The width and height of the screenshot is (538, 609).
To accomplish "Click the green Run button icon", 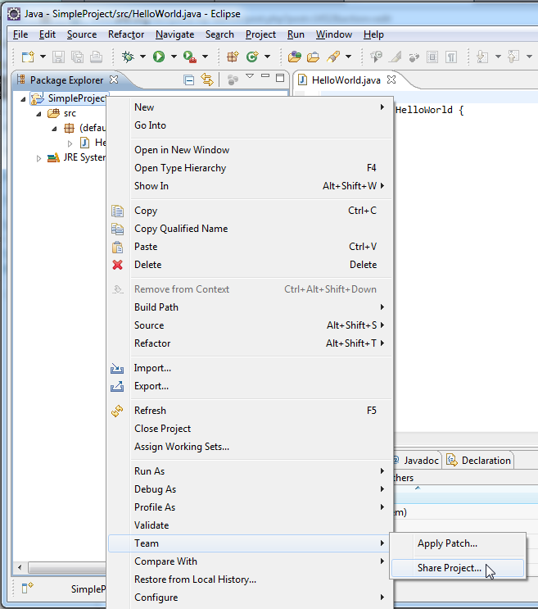I will tap(159, 57).
